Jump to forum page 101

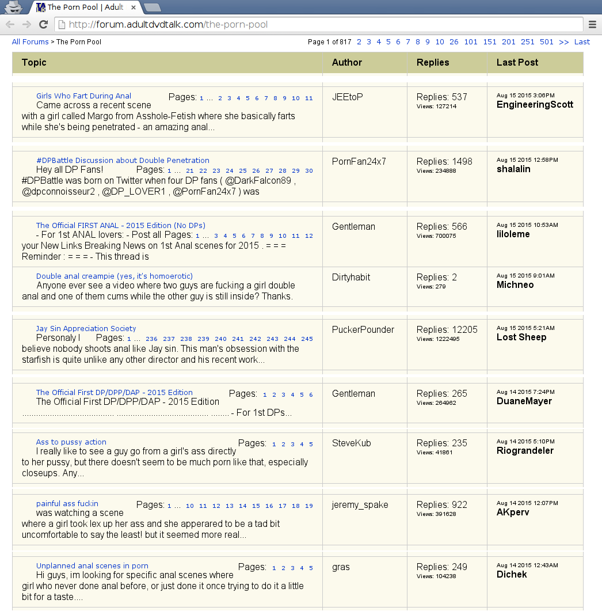pos(471,42)
